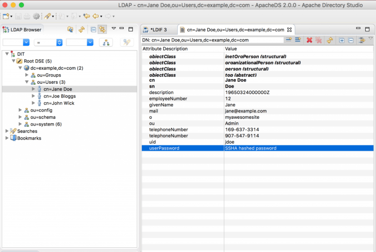Close the cn=Jane Doe editor tab
This screenshot has height=252, width=376.
289,29
